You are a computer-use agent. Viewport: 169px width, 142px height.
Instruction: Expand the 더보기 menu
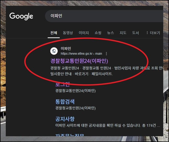pos(153,33)
